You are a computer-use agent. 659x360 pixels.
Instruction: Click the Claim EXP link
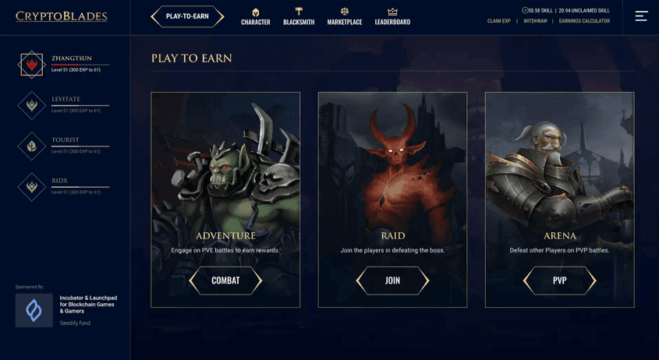pyautogui.click(x=499, y=21)
